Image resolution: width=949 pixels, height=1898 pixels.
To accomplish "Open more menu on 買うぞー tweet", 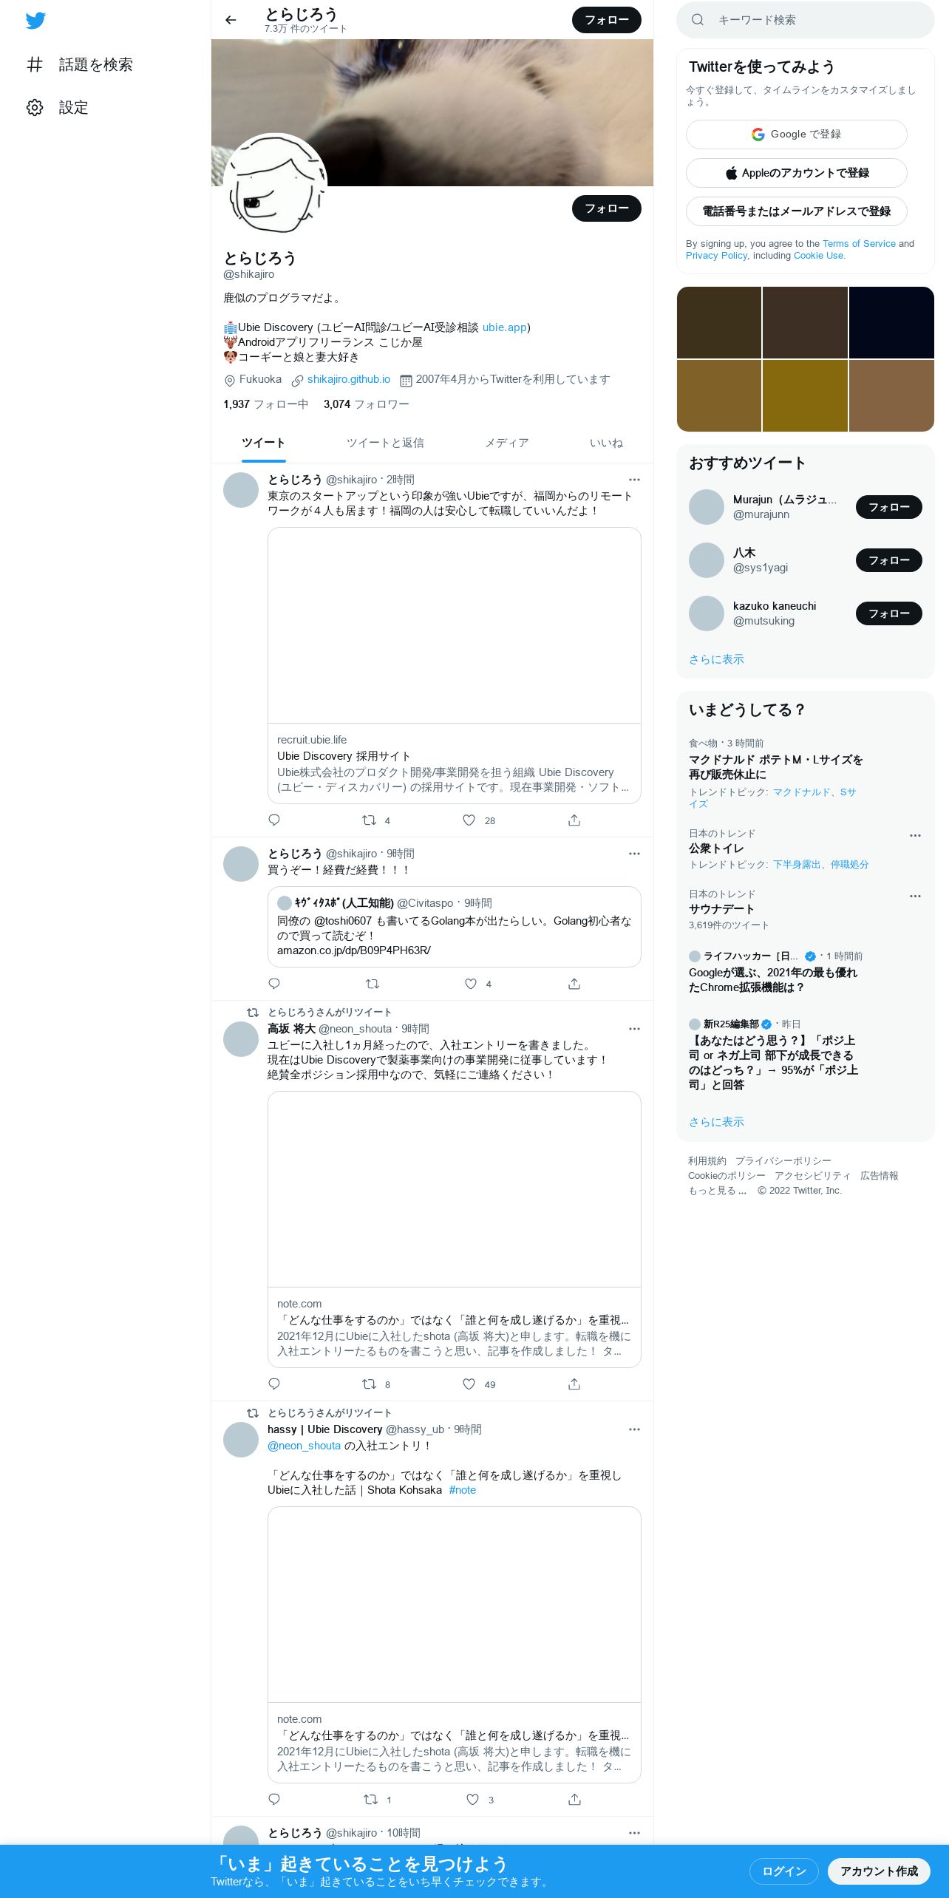I will coord(634,854).
